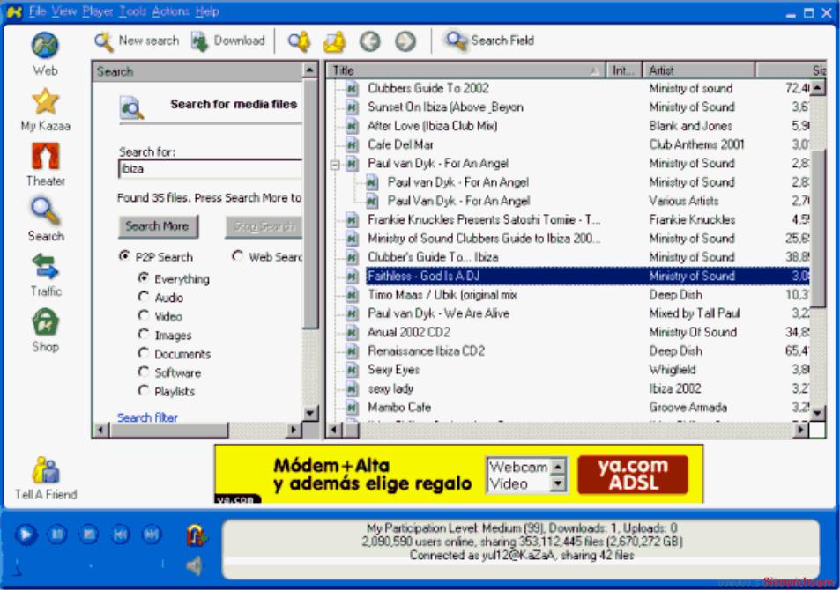Select the Audio radio option

143,297
